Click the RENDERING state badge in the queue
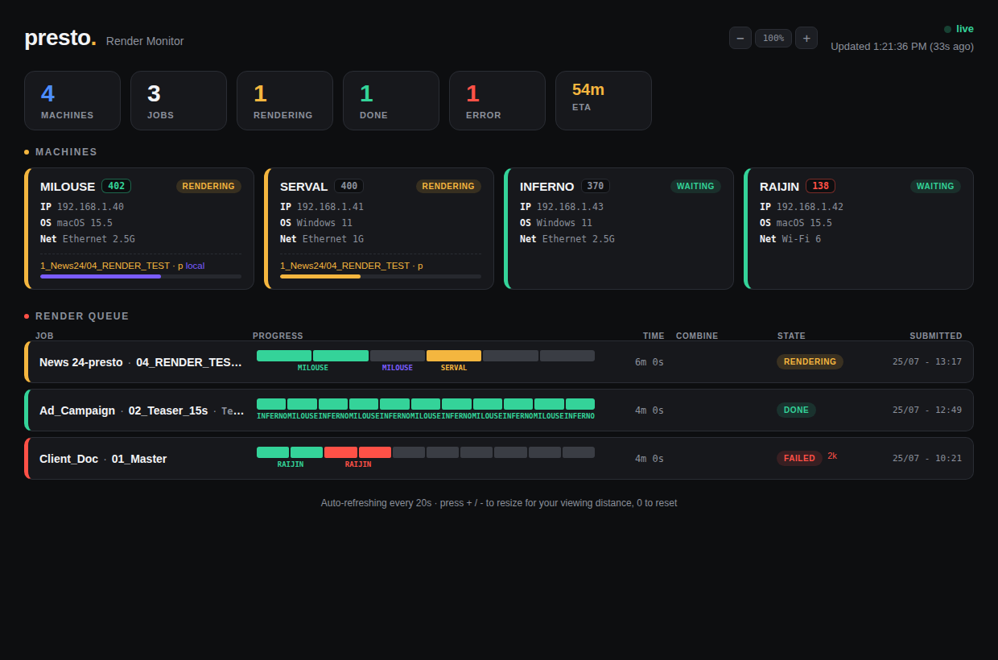This screenshot has height=660, width=998. [x=810, y=362]
